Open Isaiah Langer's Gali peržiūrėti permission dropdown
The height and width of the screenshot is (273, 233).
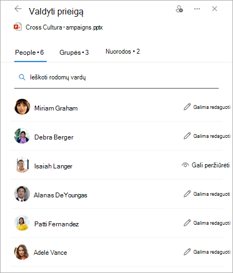pos(206,165)
